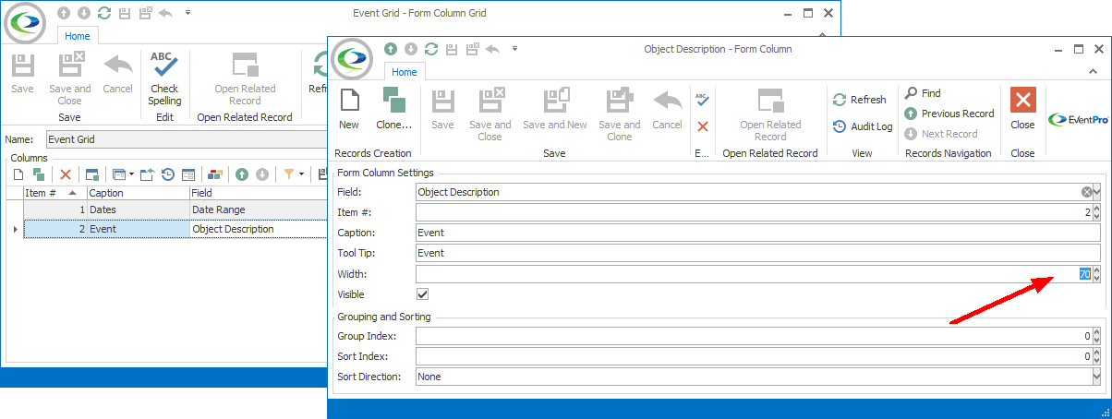Toggle the Visible checkbox
1112x419 pixels.
click(423, 294)
